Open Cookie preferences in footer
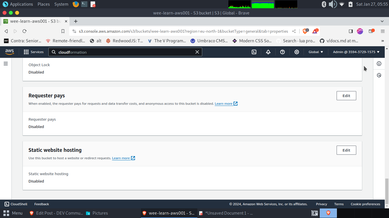Screen dimensions: 389x218 (365, 204)
